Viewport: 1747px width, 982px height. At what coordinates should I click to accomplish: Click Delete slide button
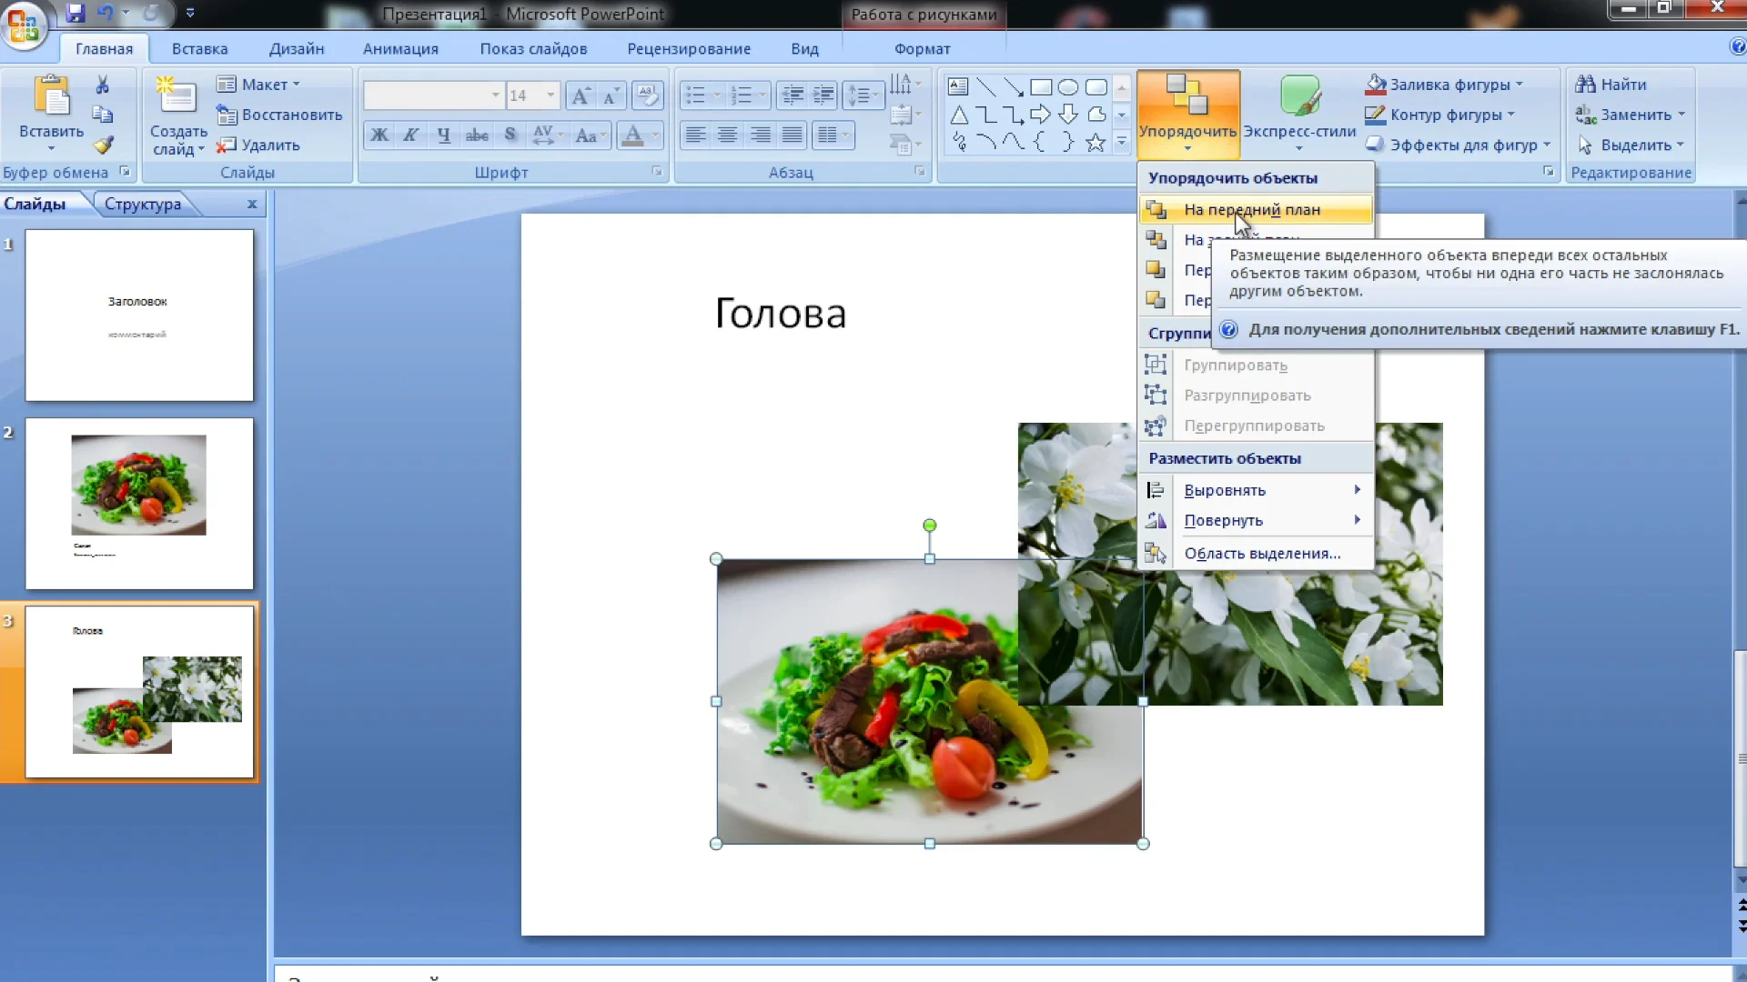click(x=259, y=145)
